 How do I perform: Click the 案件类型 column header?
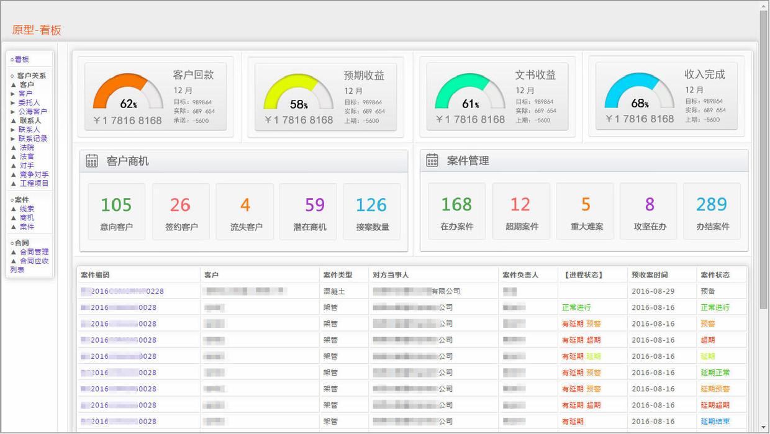click(x=338, y=275)
